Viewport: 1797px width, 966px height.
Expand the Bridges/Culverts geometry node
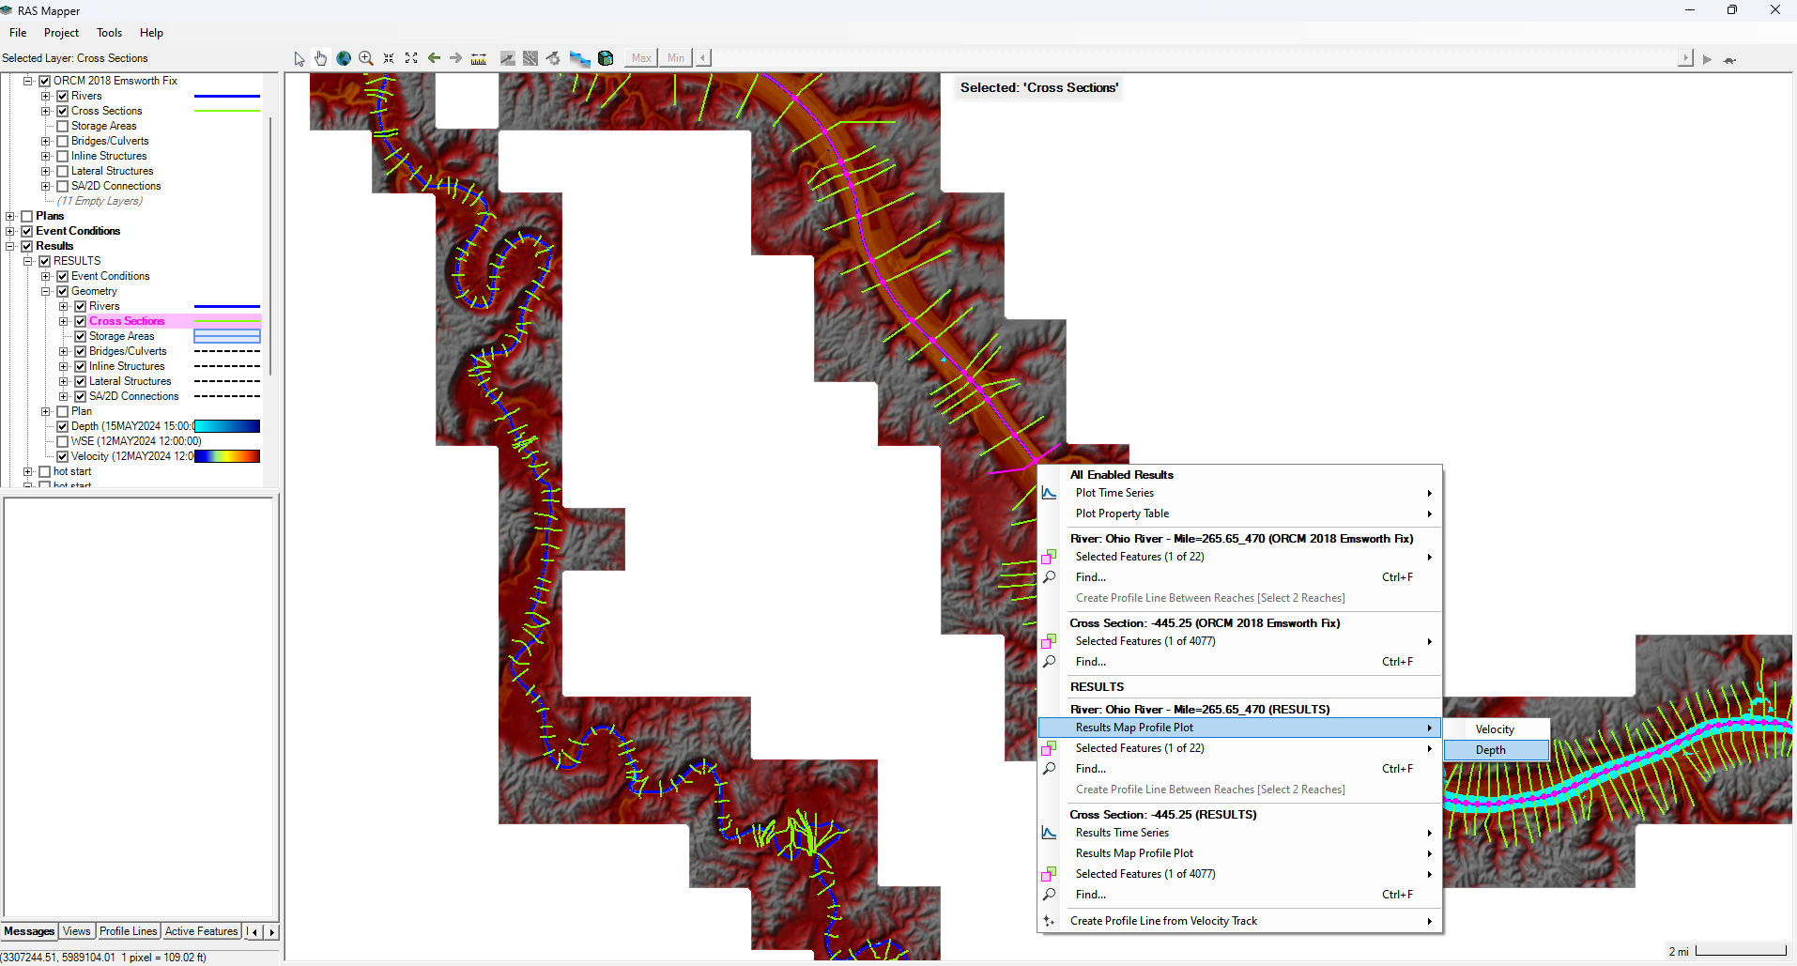[64, 351]
